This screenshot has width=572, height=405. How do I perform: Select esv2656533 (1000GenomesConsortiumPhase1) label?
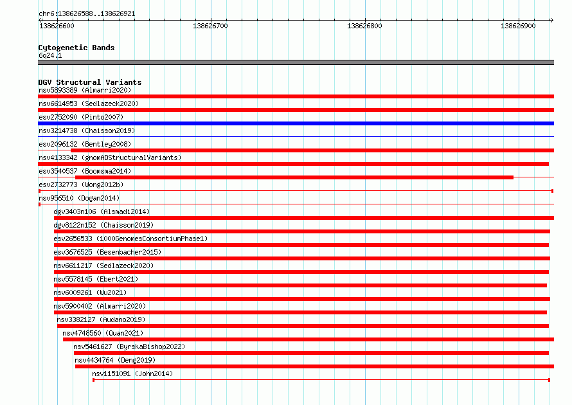[x=130, y=239]
